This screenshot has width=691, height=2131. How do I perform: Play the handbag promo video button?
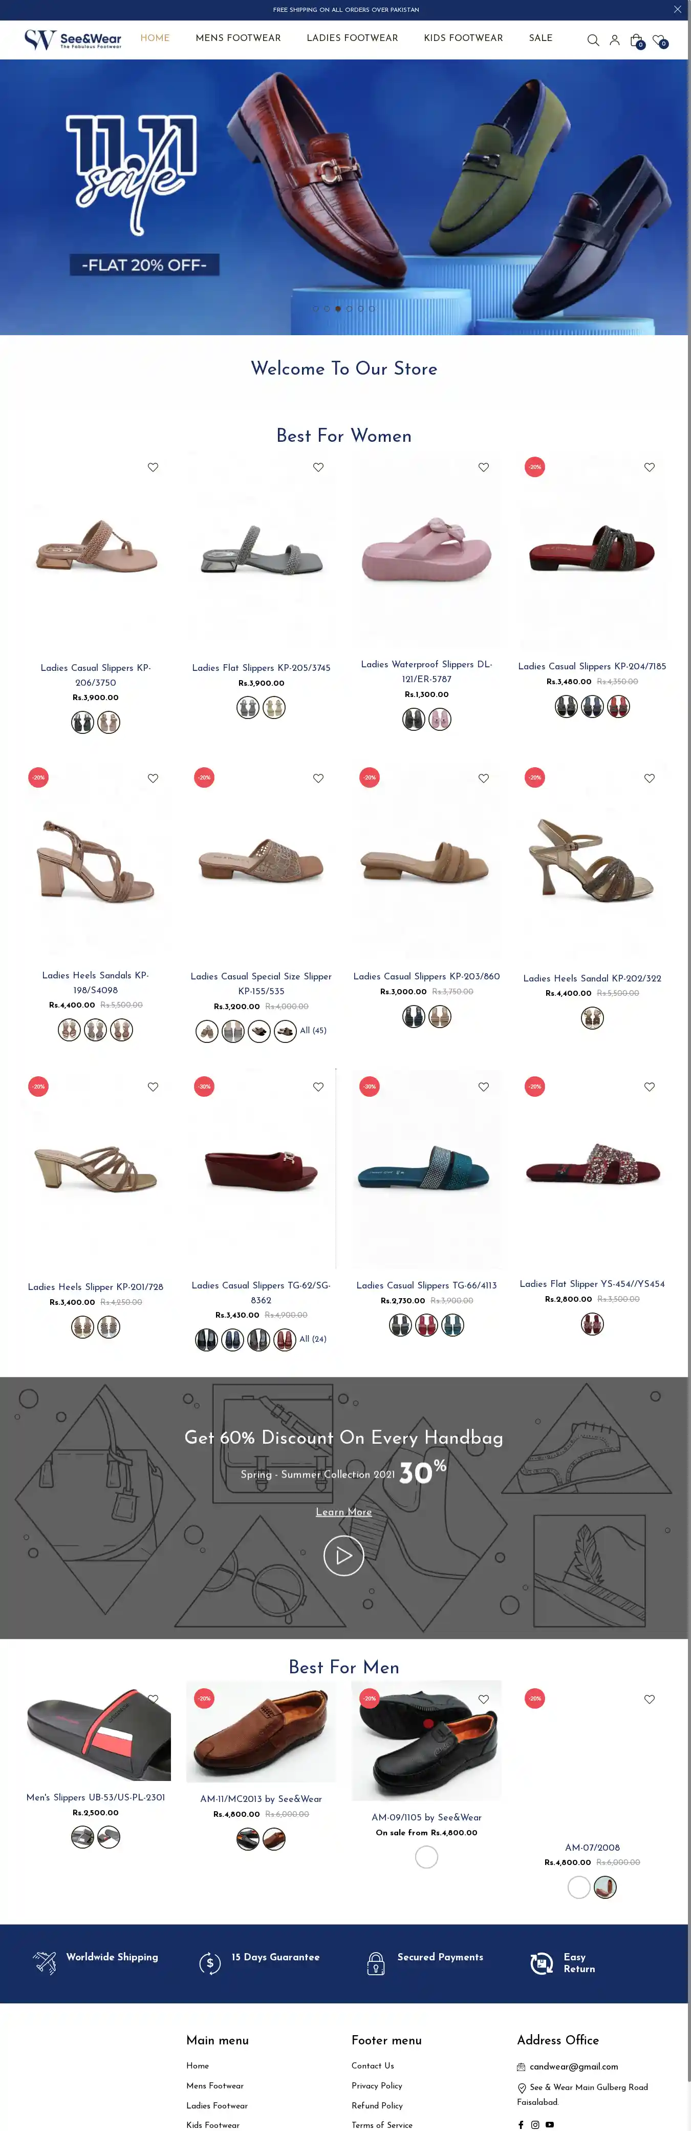(x=344, y=1556)
